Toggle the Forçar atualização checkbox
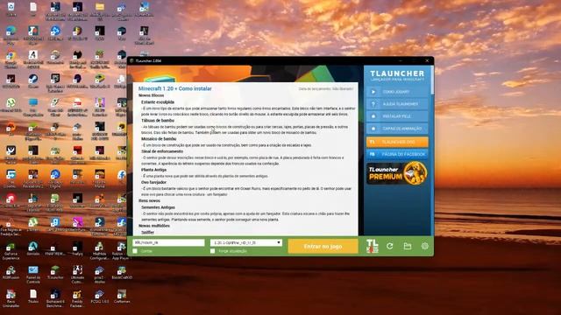This screenshot has height=315, width=561. tap(212, 251)
